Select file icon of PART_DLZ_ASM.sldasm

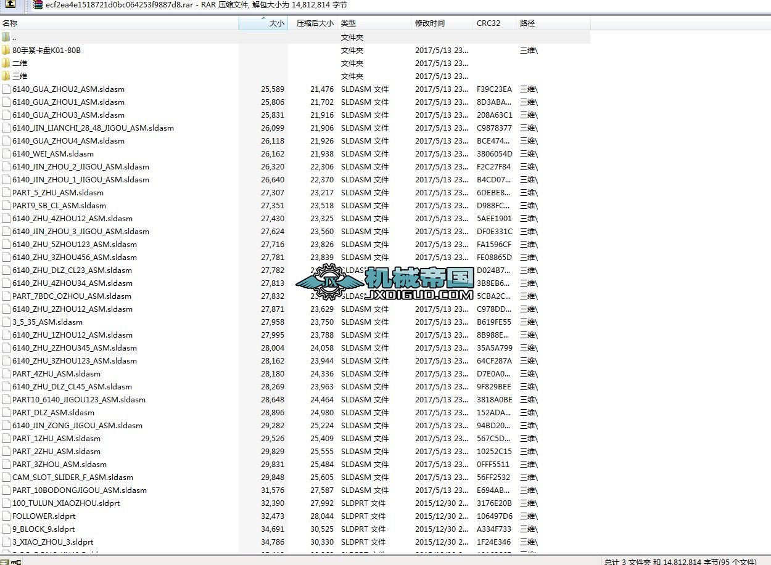point(6,413)
